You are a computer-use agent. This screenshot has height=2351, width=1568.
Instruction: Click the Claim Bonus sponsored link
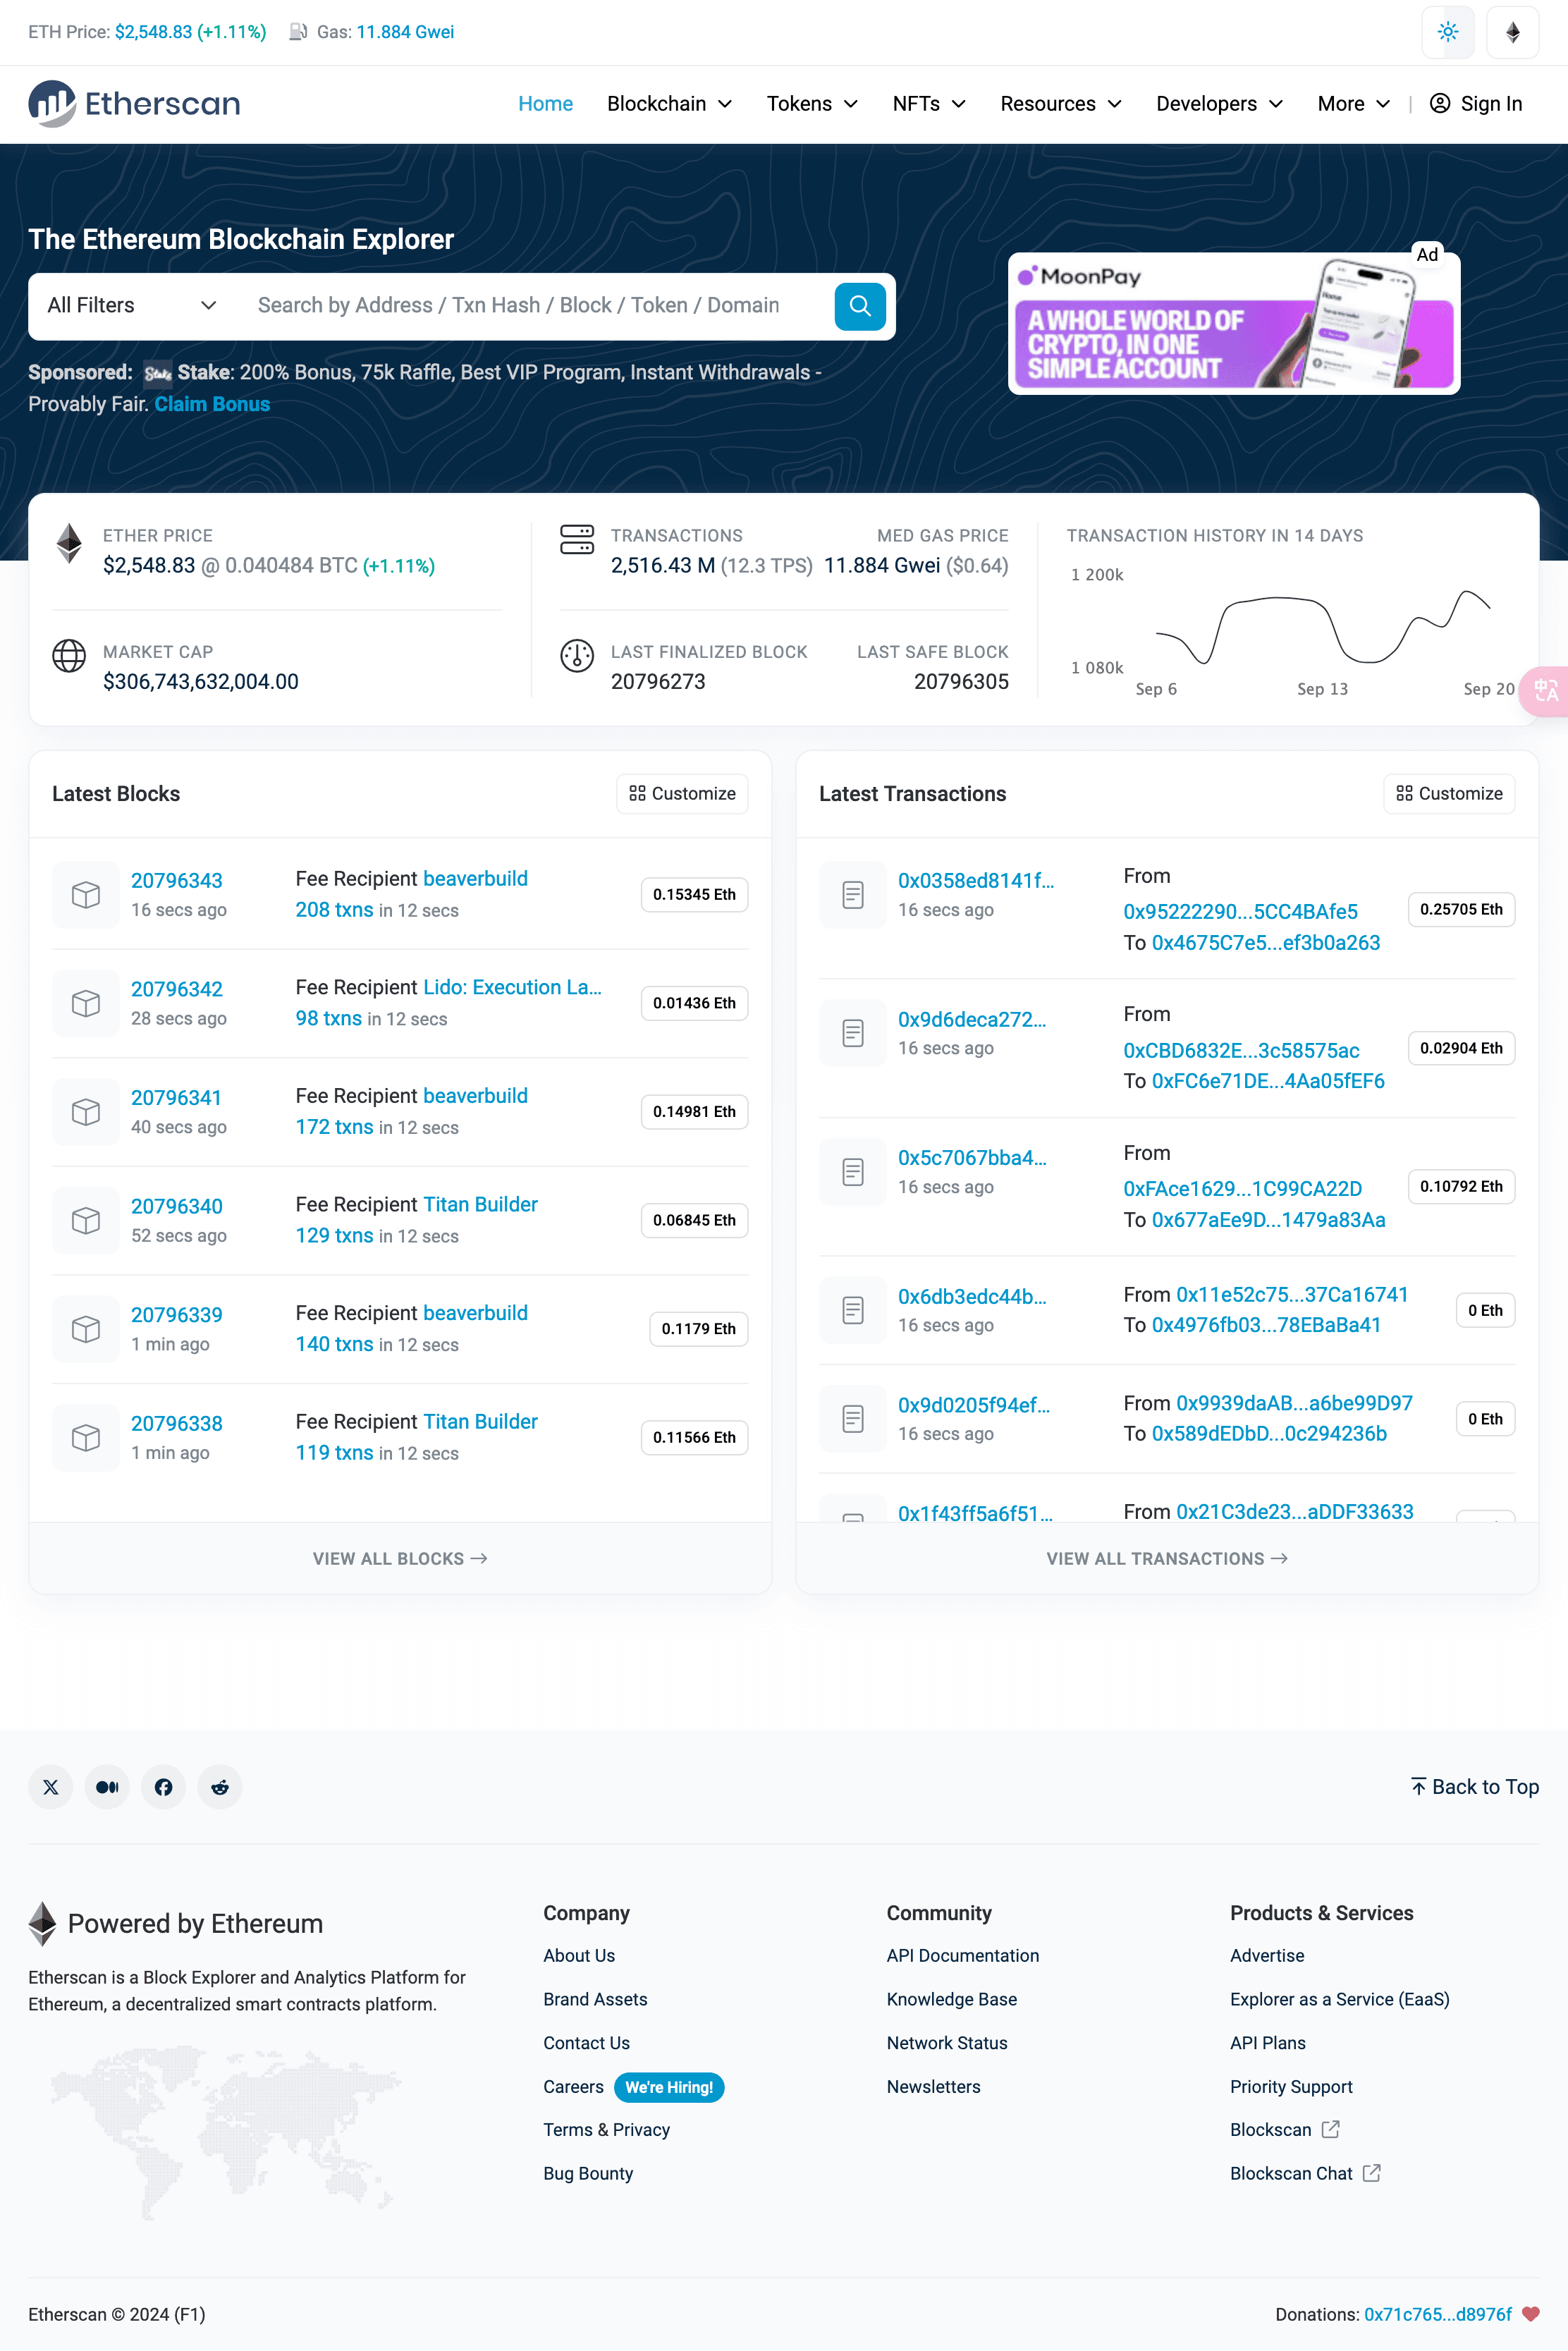212,404
